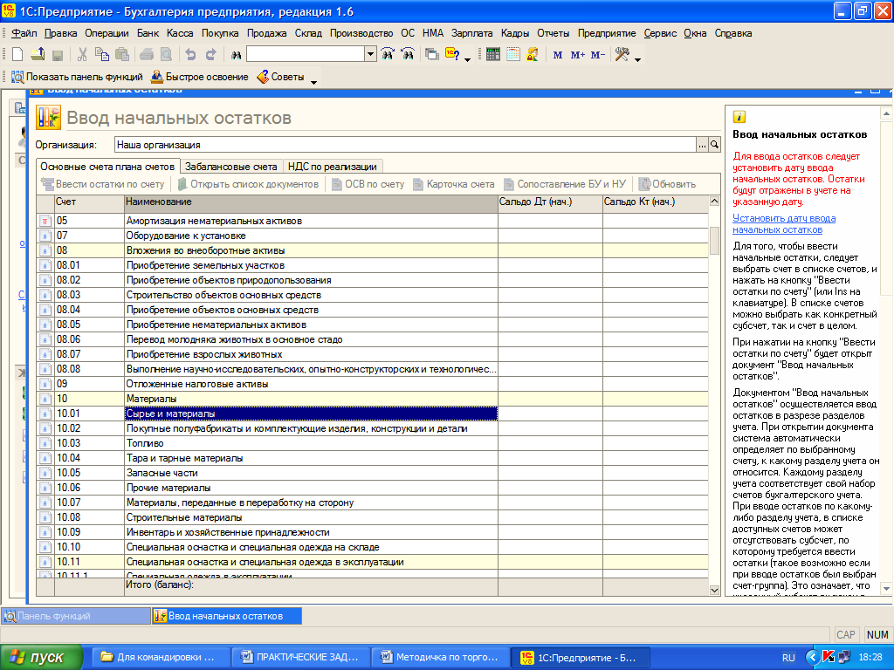
Task: Click the copy toolbar icon
Action: coord(102,55)
